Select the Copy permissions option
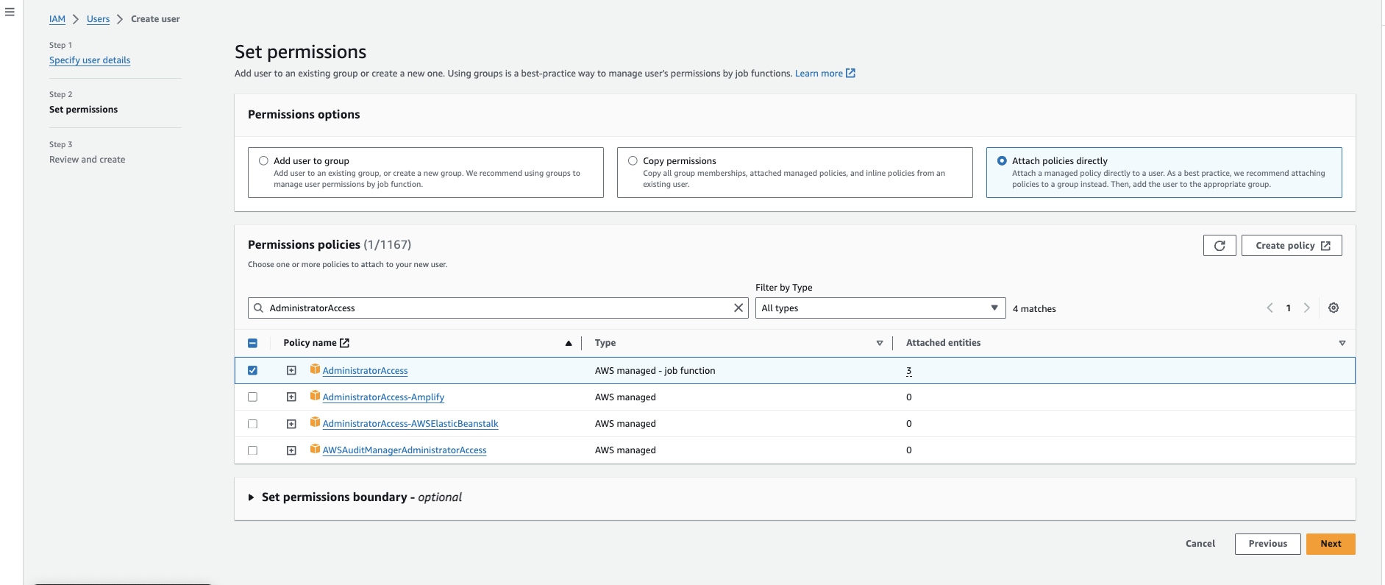The height and width of the screenshot is (585, 1385). point(633,160)
